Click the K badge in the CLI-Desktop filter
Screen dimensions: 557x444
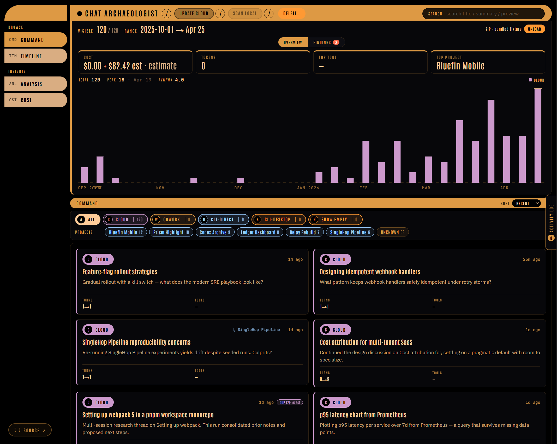point(257,220)
